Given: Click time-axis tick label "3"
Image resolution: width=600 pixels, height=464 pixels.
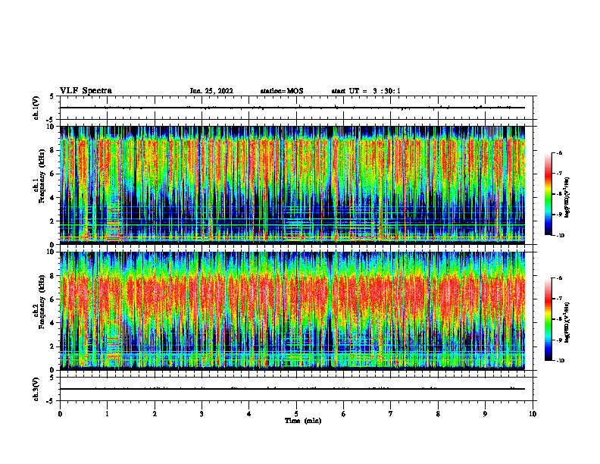Looking at the screenshot, I should tap(202, 414).
